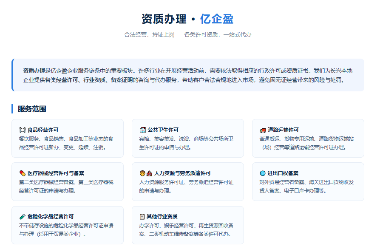Click bold 资质办理 in intro paragraph
377x249 pixels.
tap(34, 71)
